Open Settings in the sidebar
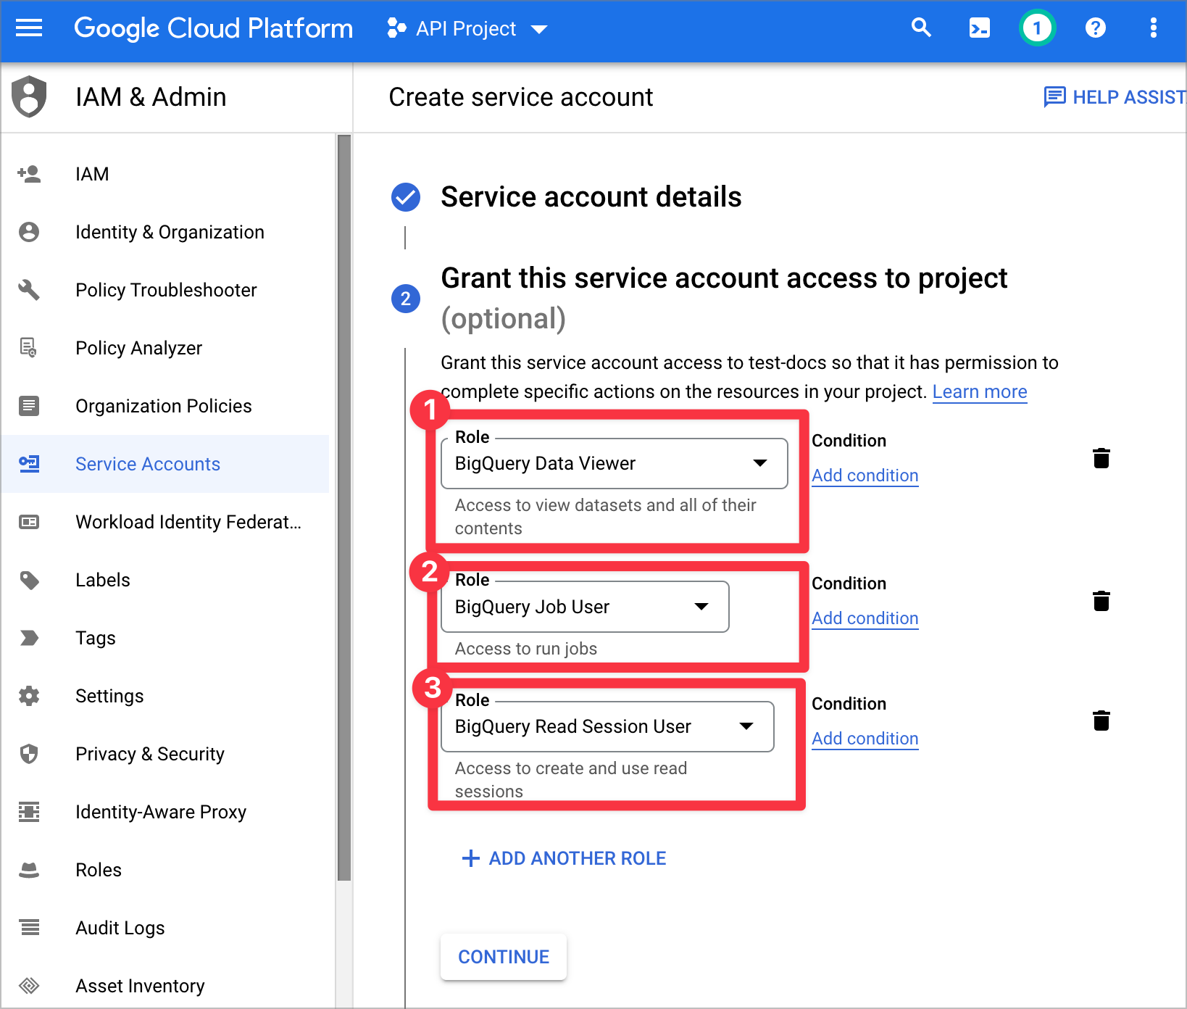 tap(165, 696)
